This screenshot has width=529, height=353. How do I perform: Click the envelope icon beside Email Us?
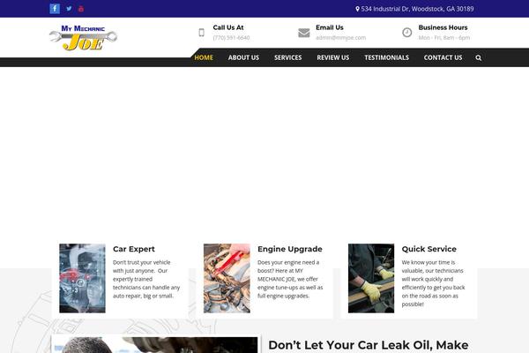coord(304,33)
